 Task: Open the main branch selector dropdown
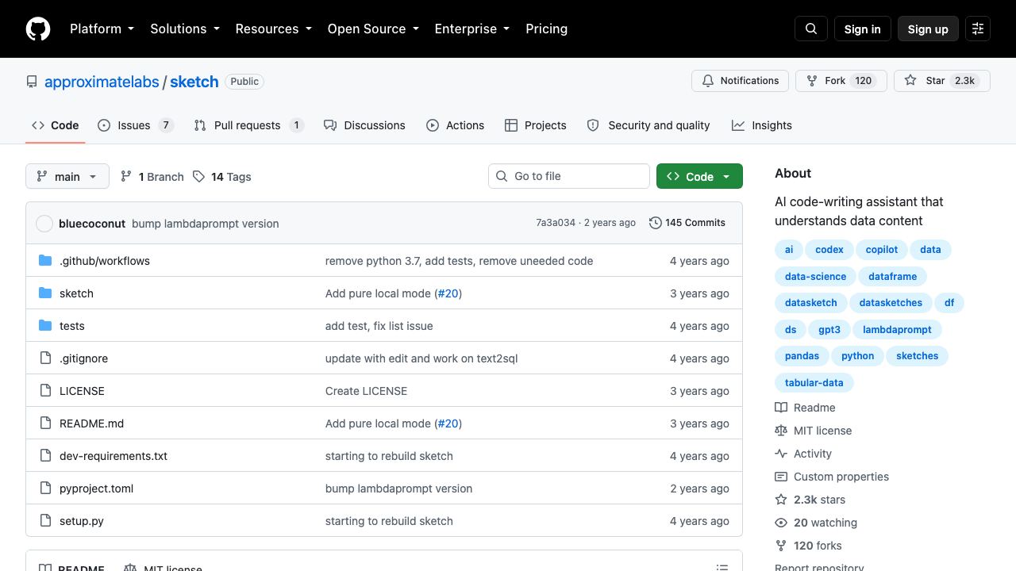[x=67, y=176]
